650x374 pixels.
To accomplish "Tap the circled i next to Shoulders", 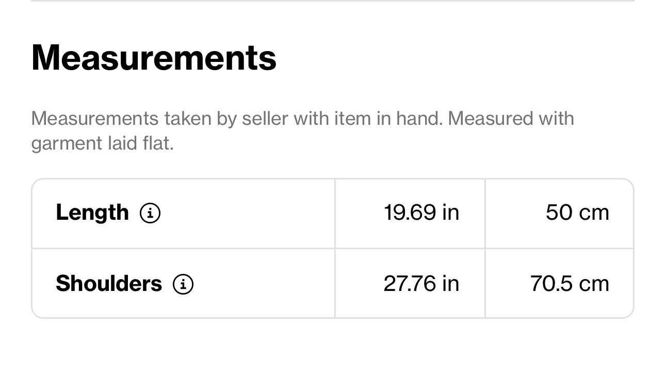I will (x=183, y=284).
